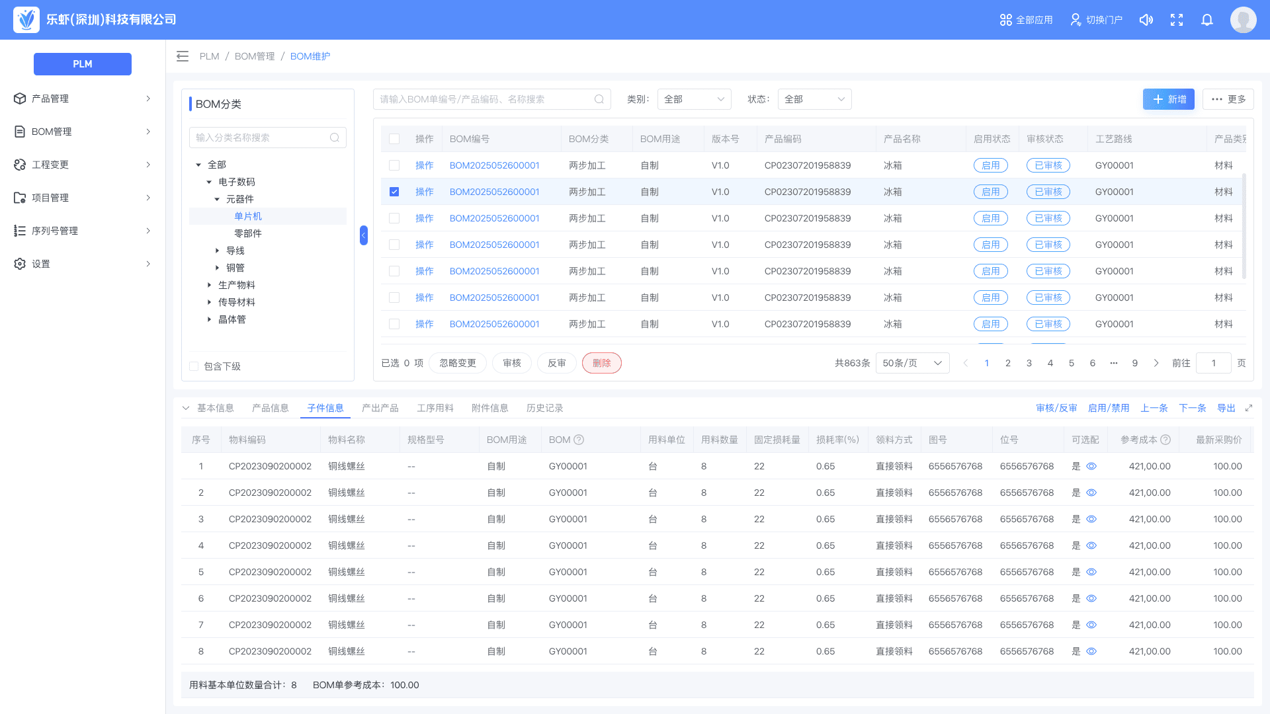
Task: Open the 50条/页 page size dropdown
Action: 912,363
